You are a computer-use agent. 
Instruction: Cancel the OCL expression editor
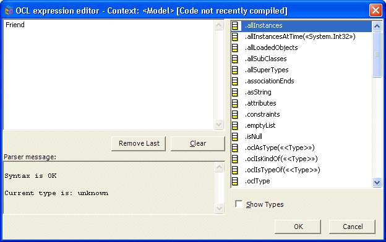coord(352,227)
